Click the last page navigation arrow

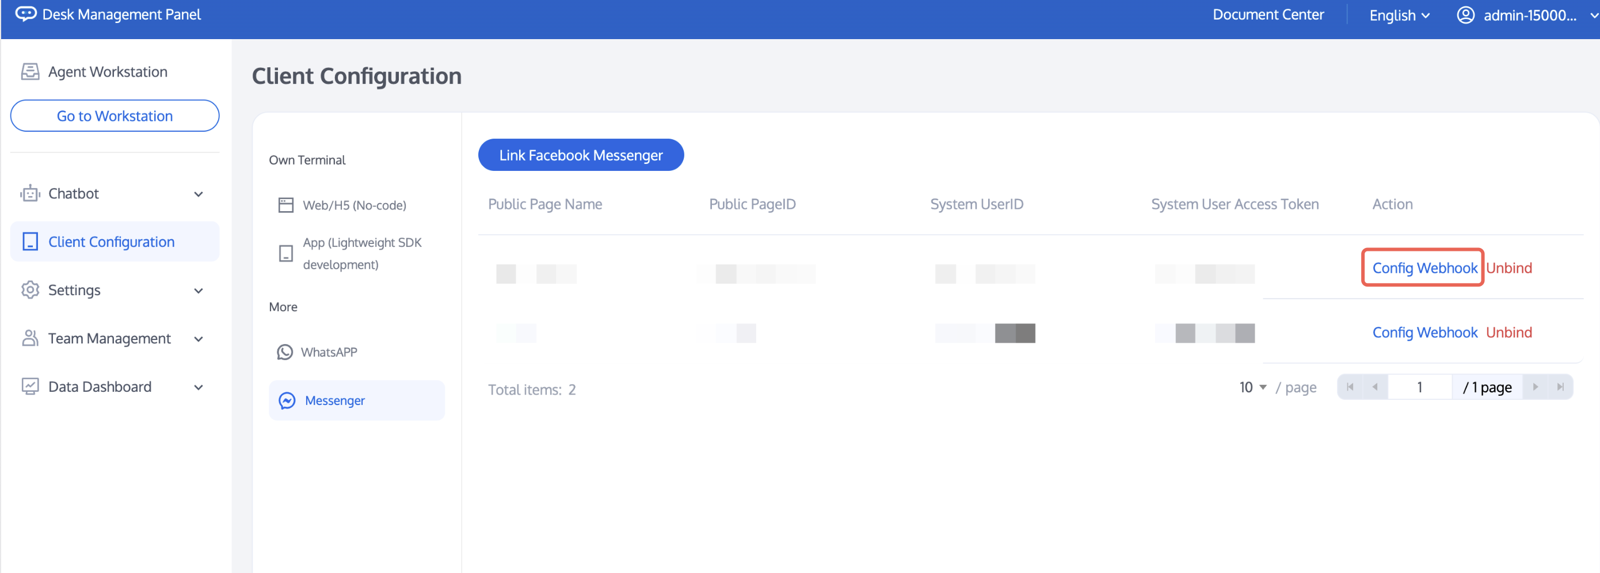[x=1561, y=387]
